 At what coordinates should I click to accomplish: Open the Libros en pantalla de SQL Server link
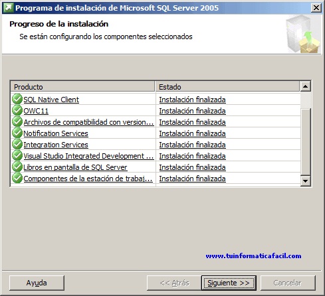click(x=75, y=167)
